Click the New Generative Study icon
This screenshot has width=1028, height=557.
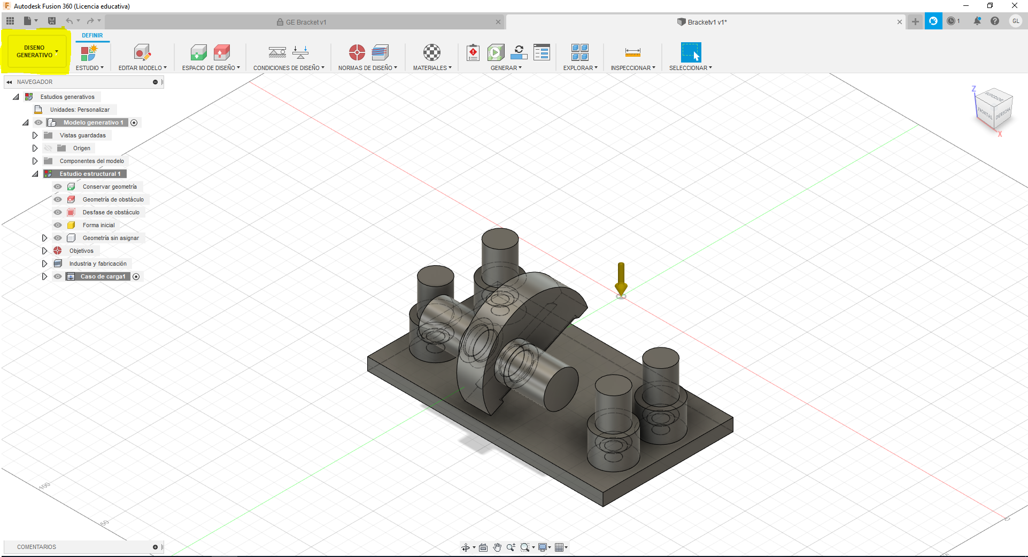click(89, 52)
